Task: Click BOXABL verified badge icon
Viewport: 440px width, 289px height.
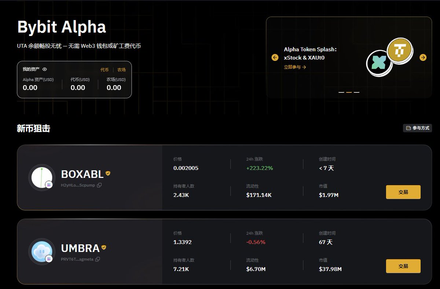Action: coord(108,173)
